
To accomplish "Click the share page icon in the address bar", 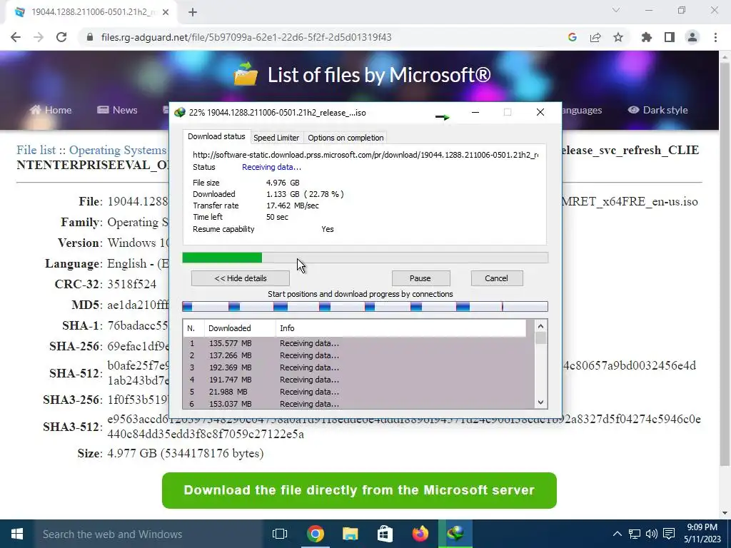I will click(595, 37).
